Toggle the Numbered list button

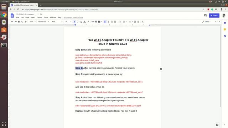tap(124, 22)
